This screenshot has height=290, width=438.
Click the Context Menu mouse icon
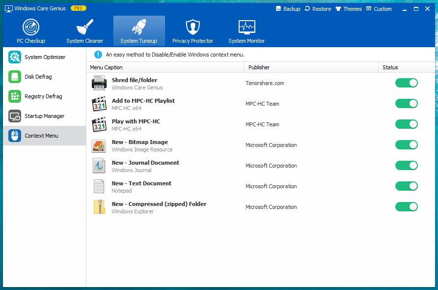coord(15,136)
